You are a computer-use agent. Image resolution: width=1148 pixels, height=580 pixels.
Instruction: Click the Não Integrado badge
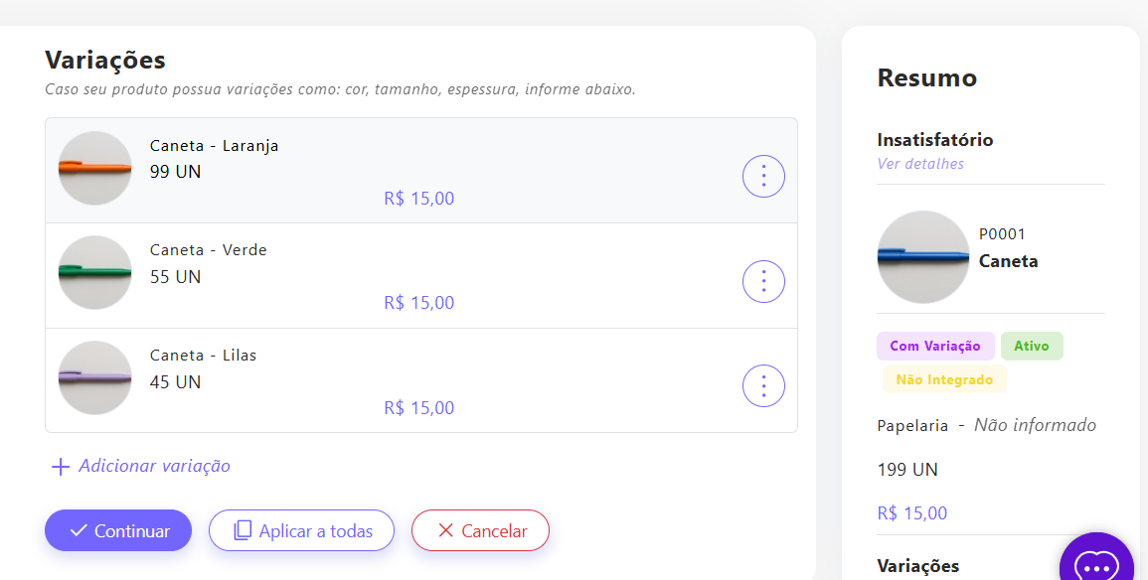click(944, 379)
